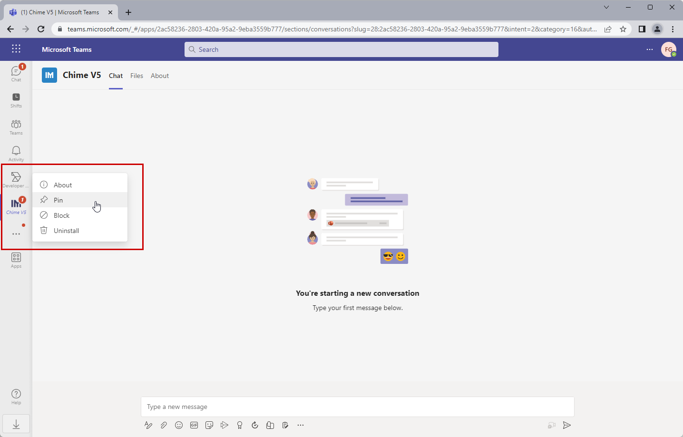
Task: Bookmark this page with the star icon
Action: click(623, 29)
